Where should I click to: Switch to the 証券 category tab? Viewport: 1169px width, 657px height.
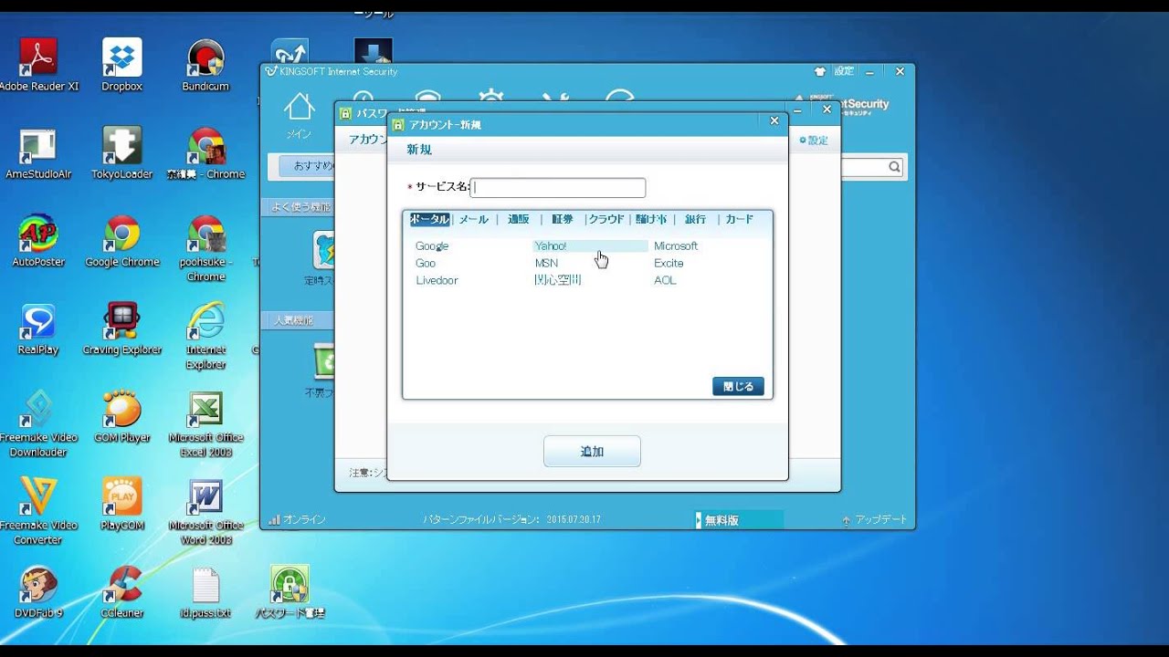pos(563,219)
